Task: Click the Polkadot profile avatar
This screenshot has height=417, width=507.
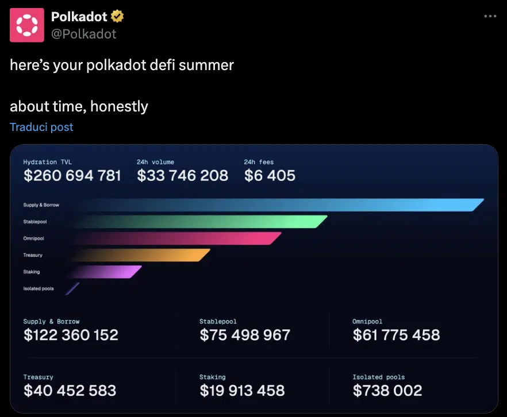Action: click(x=26, y=25)
